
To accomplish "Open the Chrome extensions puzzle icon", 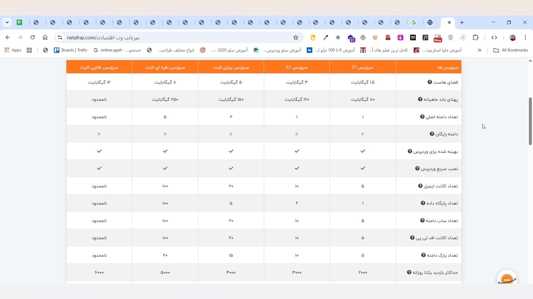I will 476,38.
